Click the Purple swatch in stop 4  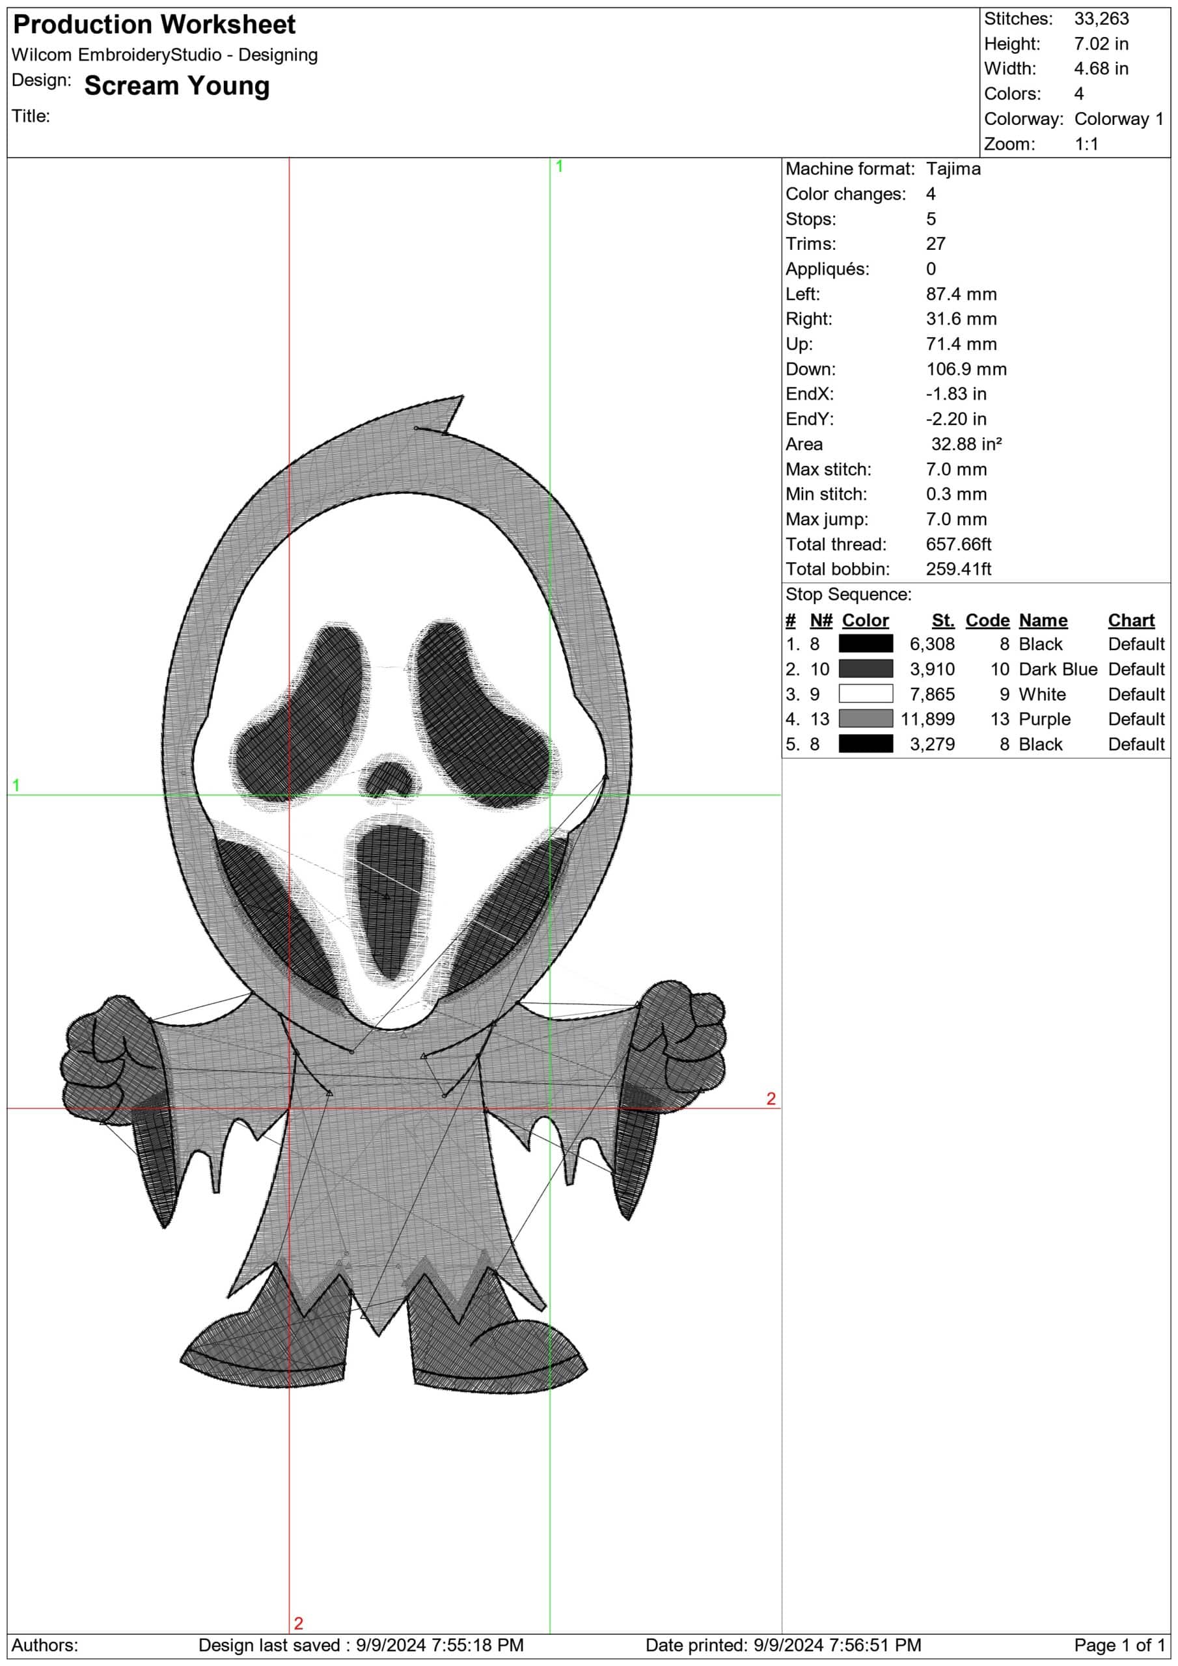[866, 719]
